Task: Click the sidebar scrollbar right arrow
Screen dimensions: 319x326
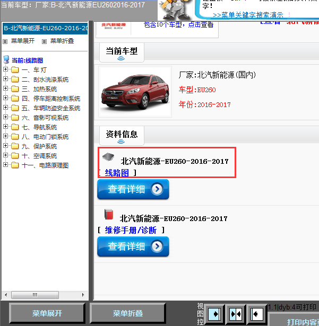Action: pos(83,295)
